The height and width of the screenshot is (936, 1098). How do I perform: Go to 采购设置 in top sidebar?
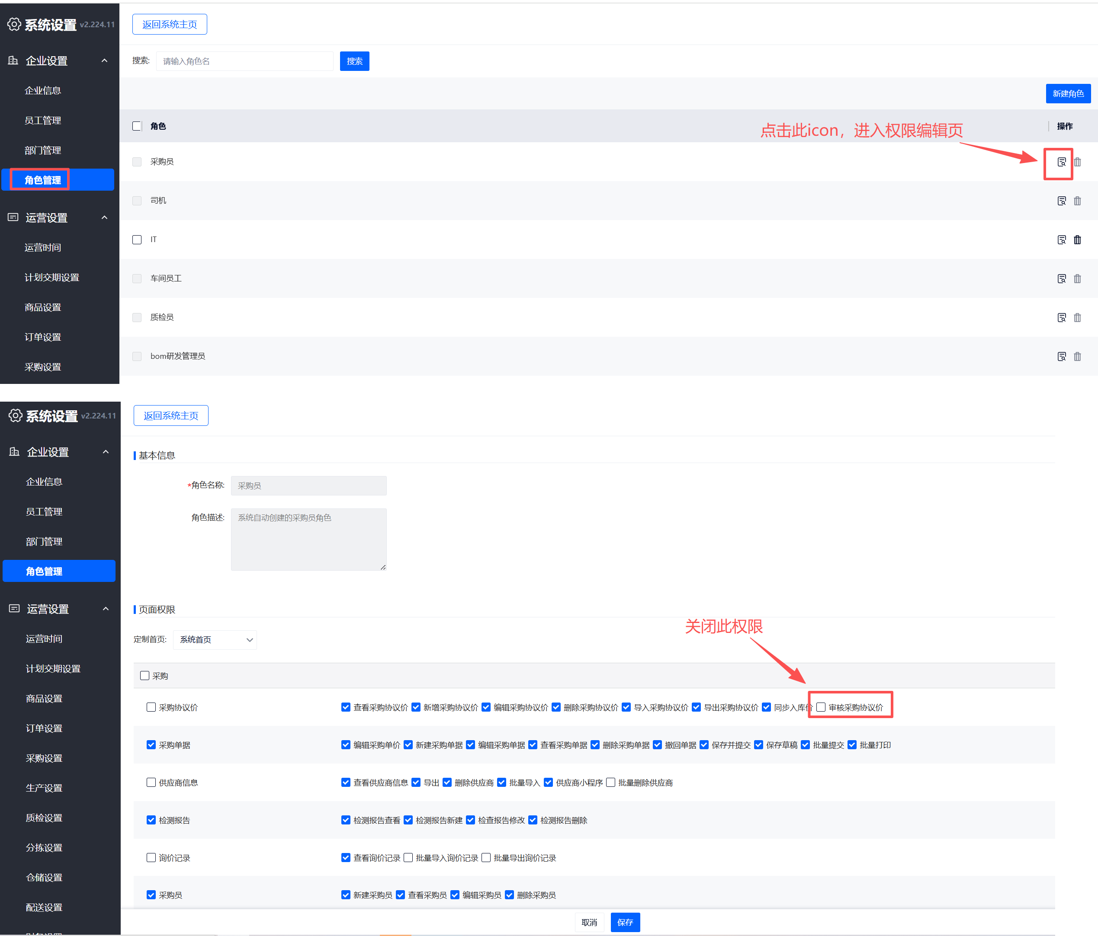click(x=43, y=367)
